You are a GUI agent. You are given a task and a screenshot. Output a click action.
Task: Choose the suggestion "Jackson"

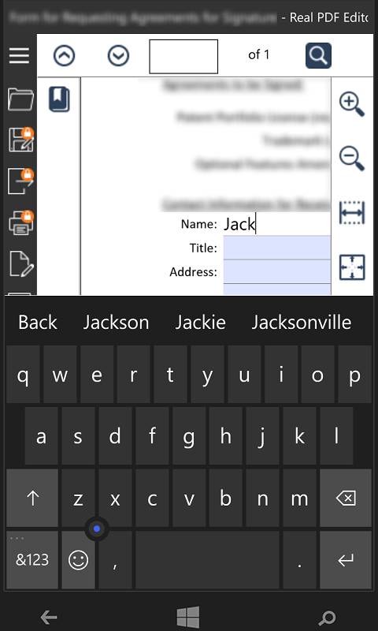pos(116,323)
